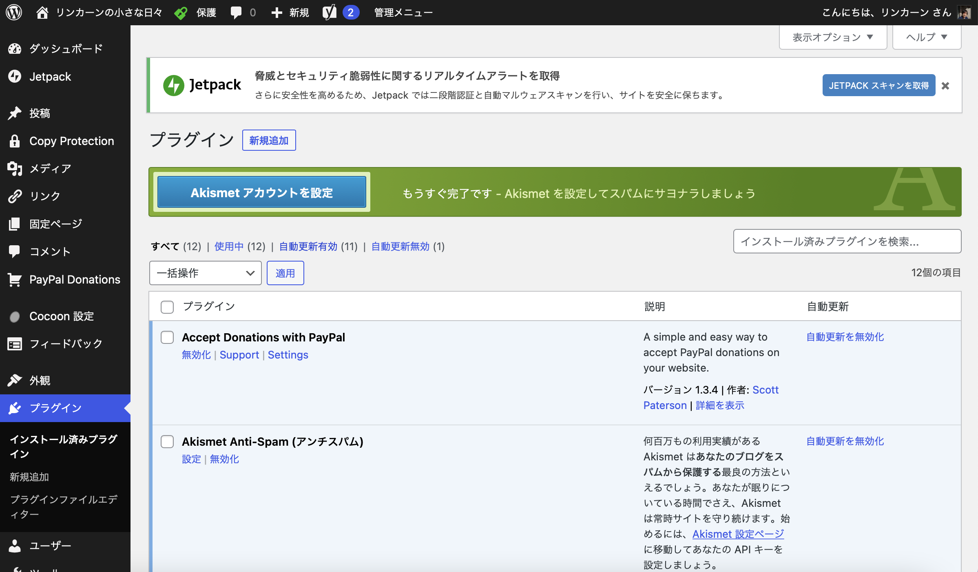Toggle the select-all plugins checkbox in header
Viewport: 978px width, 572px height.
point(167,307)
